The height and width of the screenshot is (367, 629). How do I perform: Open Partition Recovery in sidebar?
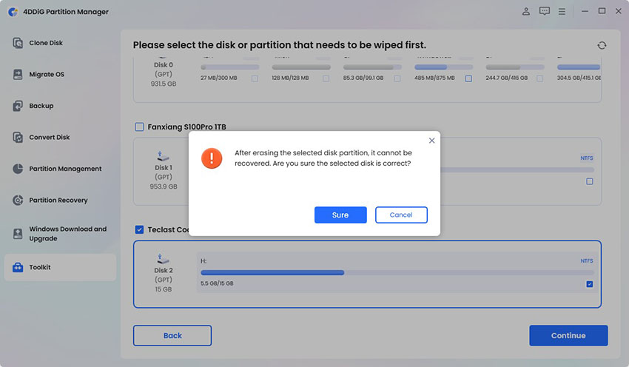(x=58, y=200)
